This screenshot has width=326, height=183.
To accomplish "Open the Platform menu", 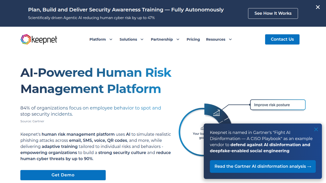I will pos(98,39).
